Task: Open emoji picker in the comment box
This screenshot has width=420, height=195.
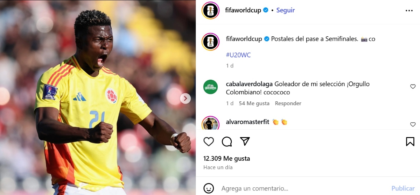Action: (x=209, y=188)
